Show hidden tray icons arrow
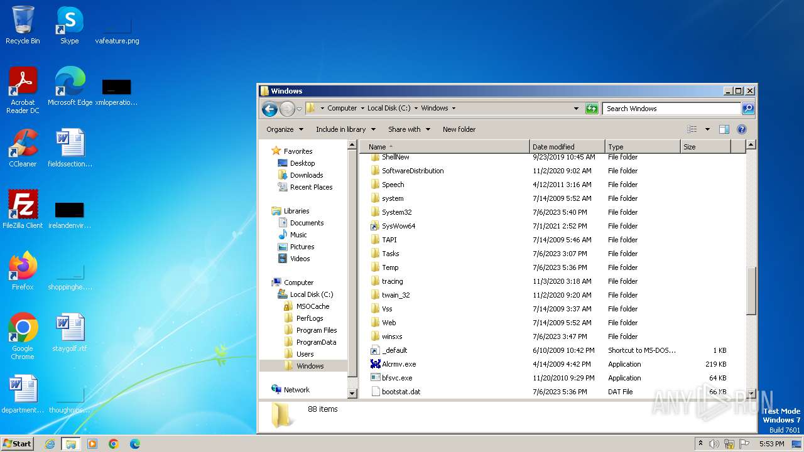Viewport: 804px width, 452px height. 700,444
